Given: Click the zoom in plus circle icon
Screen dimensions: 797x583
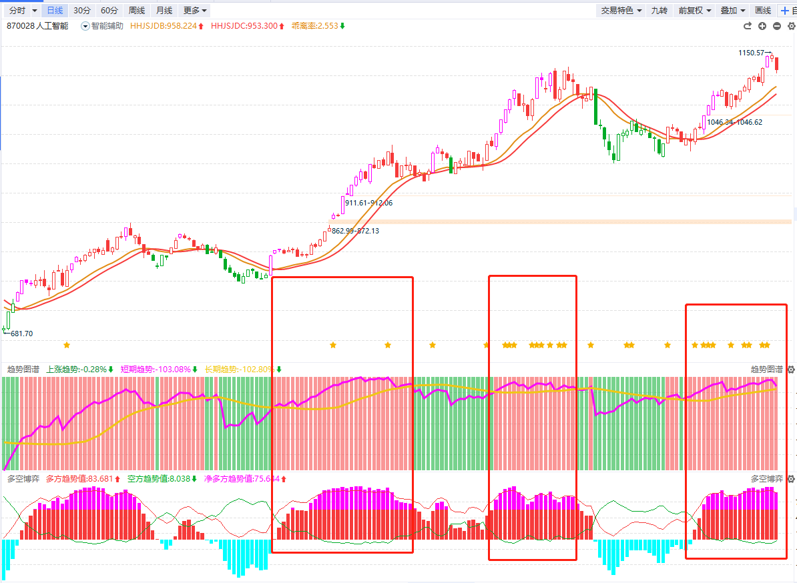Looking at the screenshot, I should 762,26.
